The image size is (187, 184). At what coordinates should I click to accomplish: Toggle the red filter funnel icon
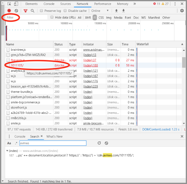(25, 11)
